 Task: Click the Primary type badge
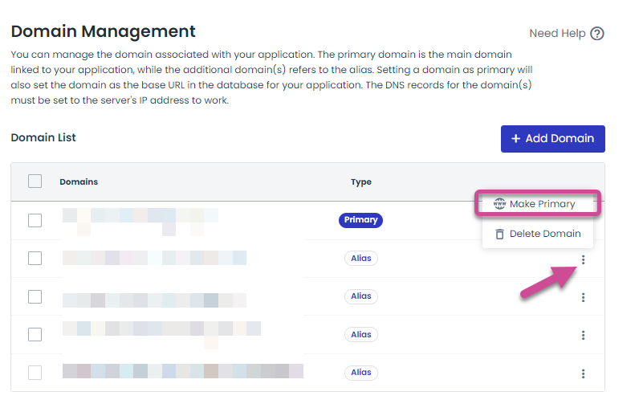360,220
